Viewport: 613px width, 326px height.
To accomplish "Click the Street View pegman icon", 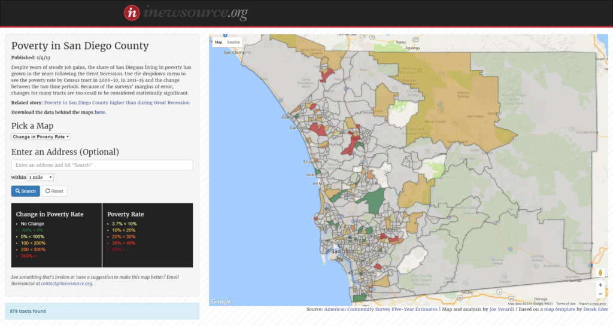I will (600, 272).
